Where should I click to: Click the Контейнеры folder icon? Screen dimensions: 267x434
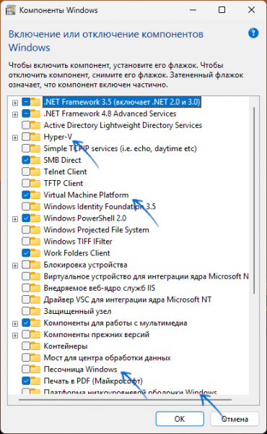point(35,346)
